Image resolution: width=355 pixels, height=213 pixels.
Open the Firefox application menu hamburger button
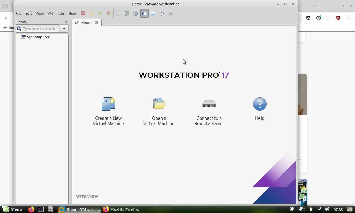tap(348, 18)
